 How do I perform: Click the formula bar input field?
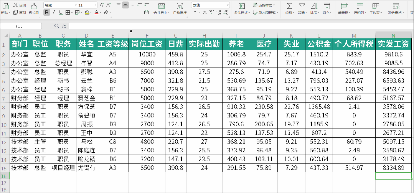(x=241, y=26)
